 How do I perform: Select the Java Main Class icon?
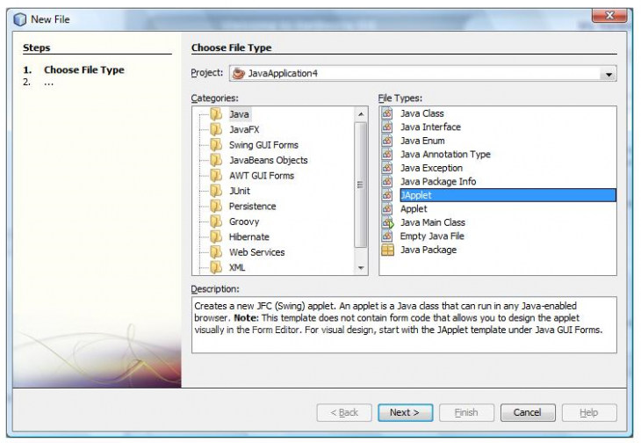(x=386, y=223)
